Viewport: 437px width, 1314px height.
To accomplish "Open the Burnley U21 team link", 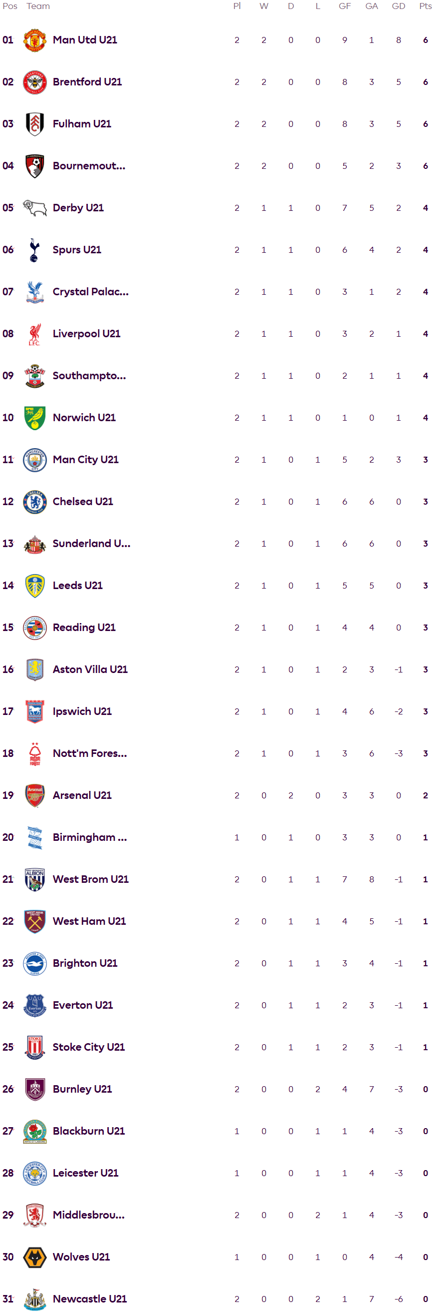I will click(x=82, y=1090).
